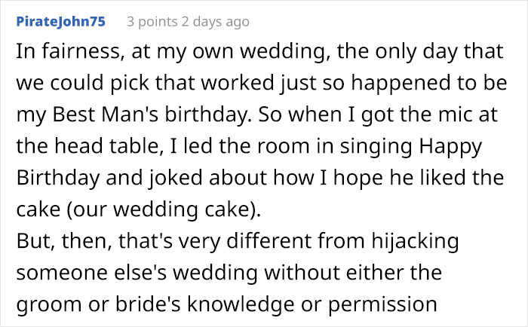Open the PirateJohn75 user profile link
Screen dimensions: 528x327
(60, 22)
